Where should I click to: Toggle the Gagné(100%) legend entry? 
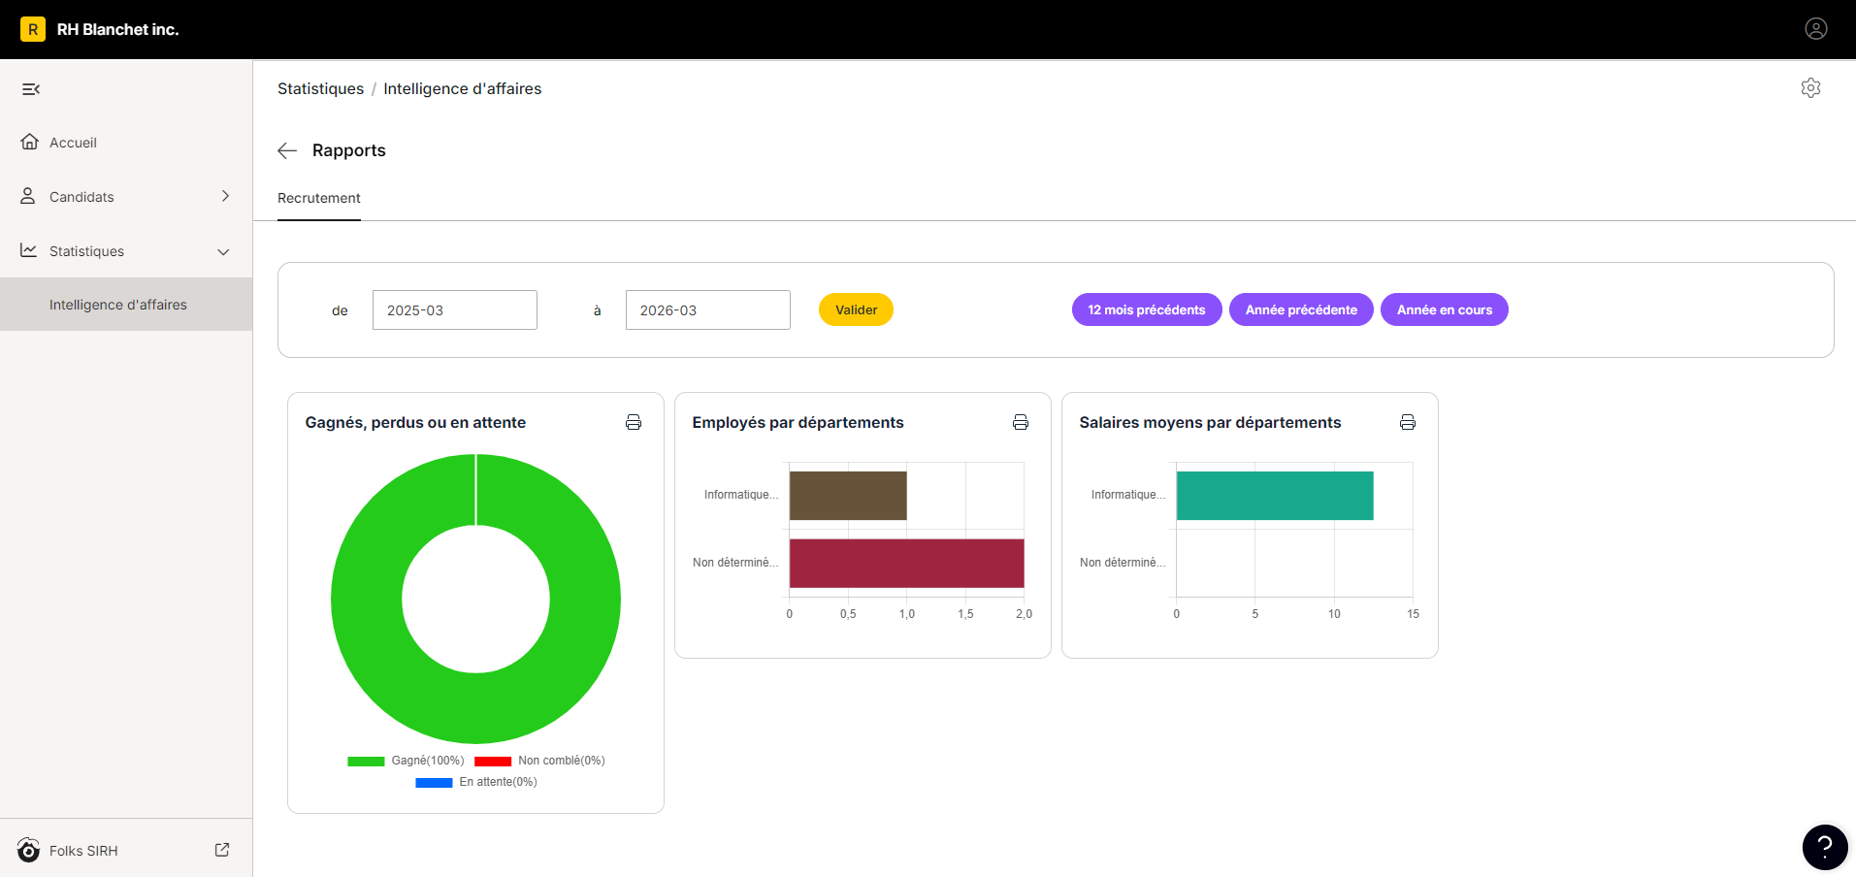click(407, 761)
